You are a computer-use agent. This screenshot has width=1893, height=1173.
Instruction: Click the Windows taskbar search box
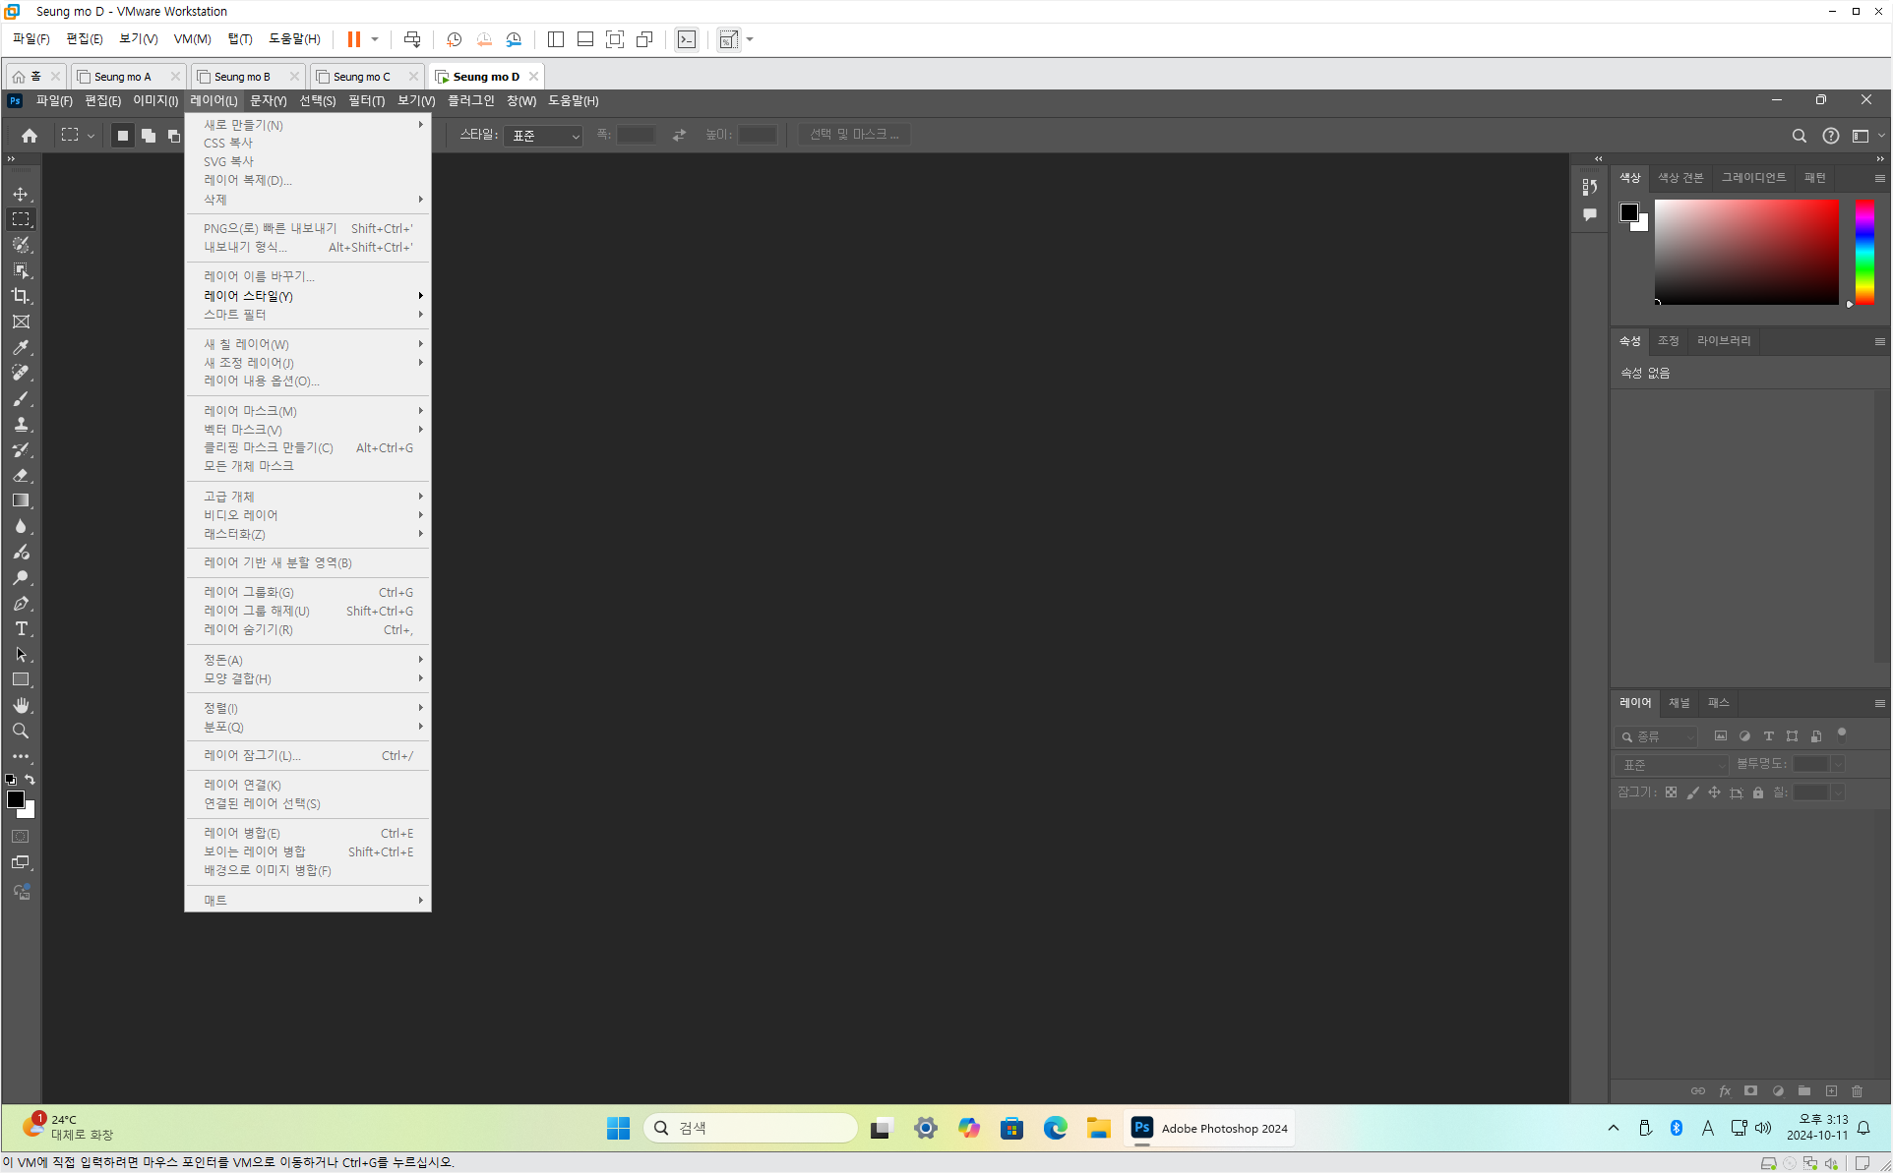pyautogui.click(x=751, y=1128)
